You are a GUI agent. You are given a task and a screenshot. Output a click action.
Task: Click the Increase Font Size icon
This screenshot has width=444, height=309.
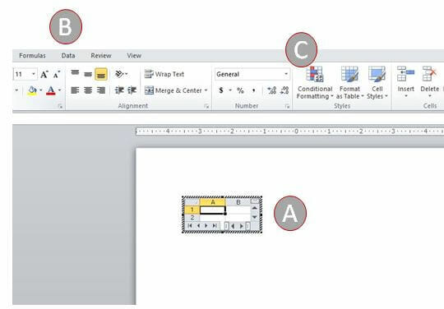click(x=44, y=75)
